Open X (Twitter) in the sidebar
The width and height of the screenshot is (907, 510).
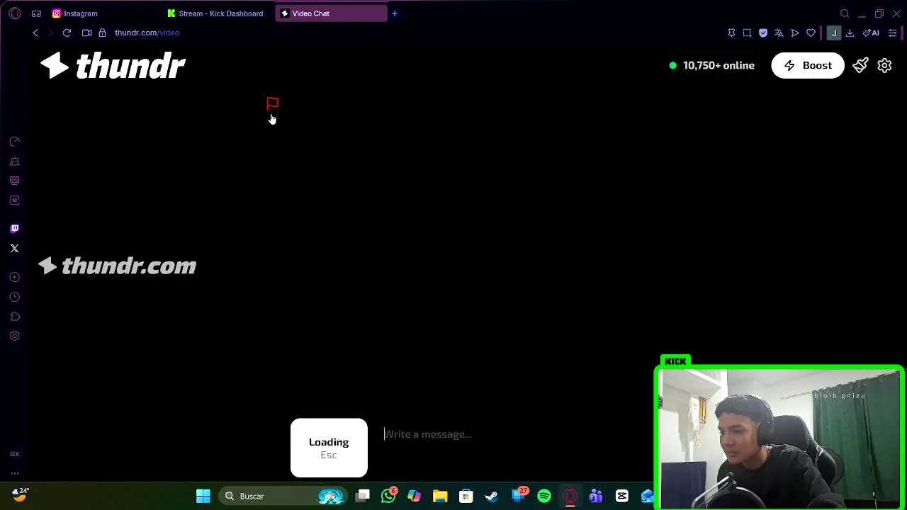[14, 248]
